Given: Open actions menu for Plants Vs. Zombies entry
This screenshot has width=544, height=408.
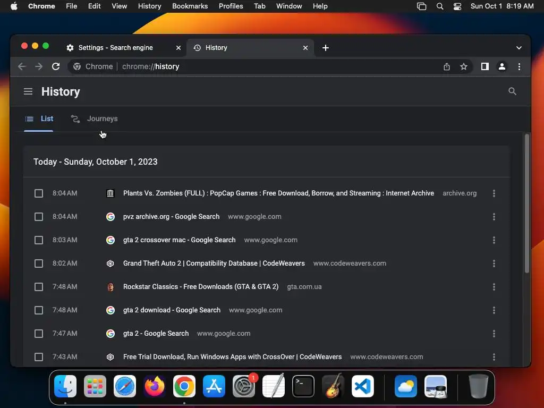Looking at the screenshot, I should click(494, 193).
